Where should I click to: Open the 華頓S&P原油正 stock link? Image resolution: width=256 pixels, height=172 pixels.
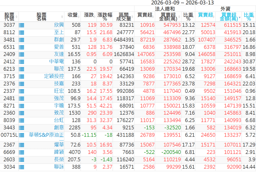coord(46,135)
